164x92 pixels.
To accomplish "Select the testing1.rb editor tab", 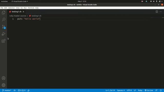I will click(16, 12).
